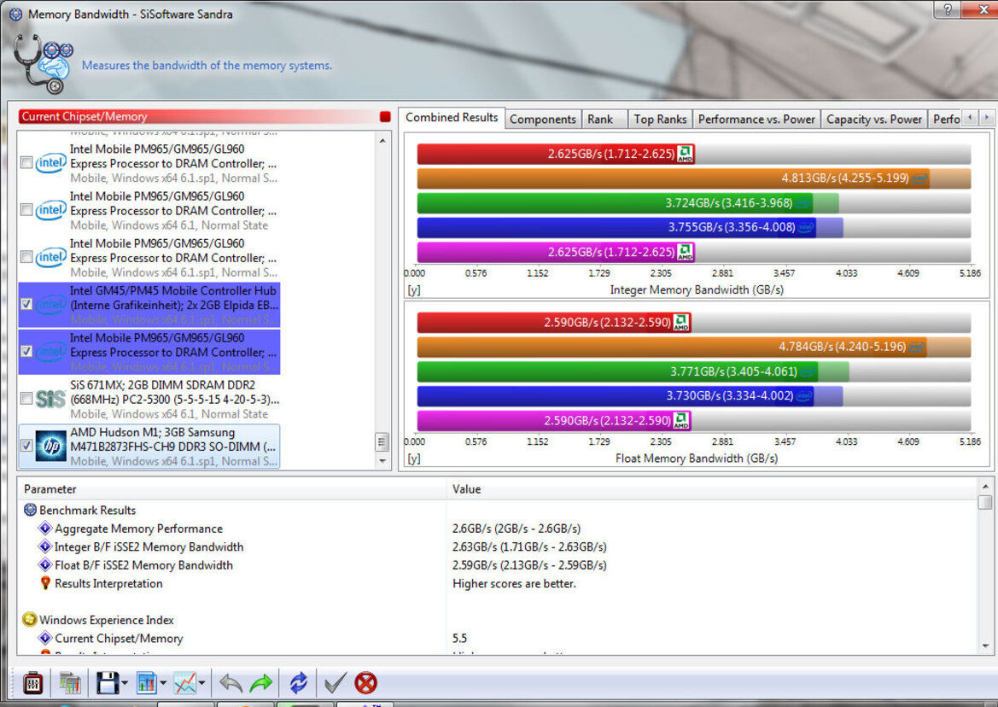Click the blue 3.755GB/s Integer bar
Screen dimensions: 998x707
(x=616, y=227)
